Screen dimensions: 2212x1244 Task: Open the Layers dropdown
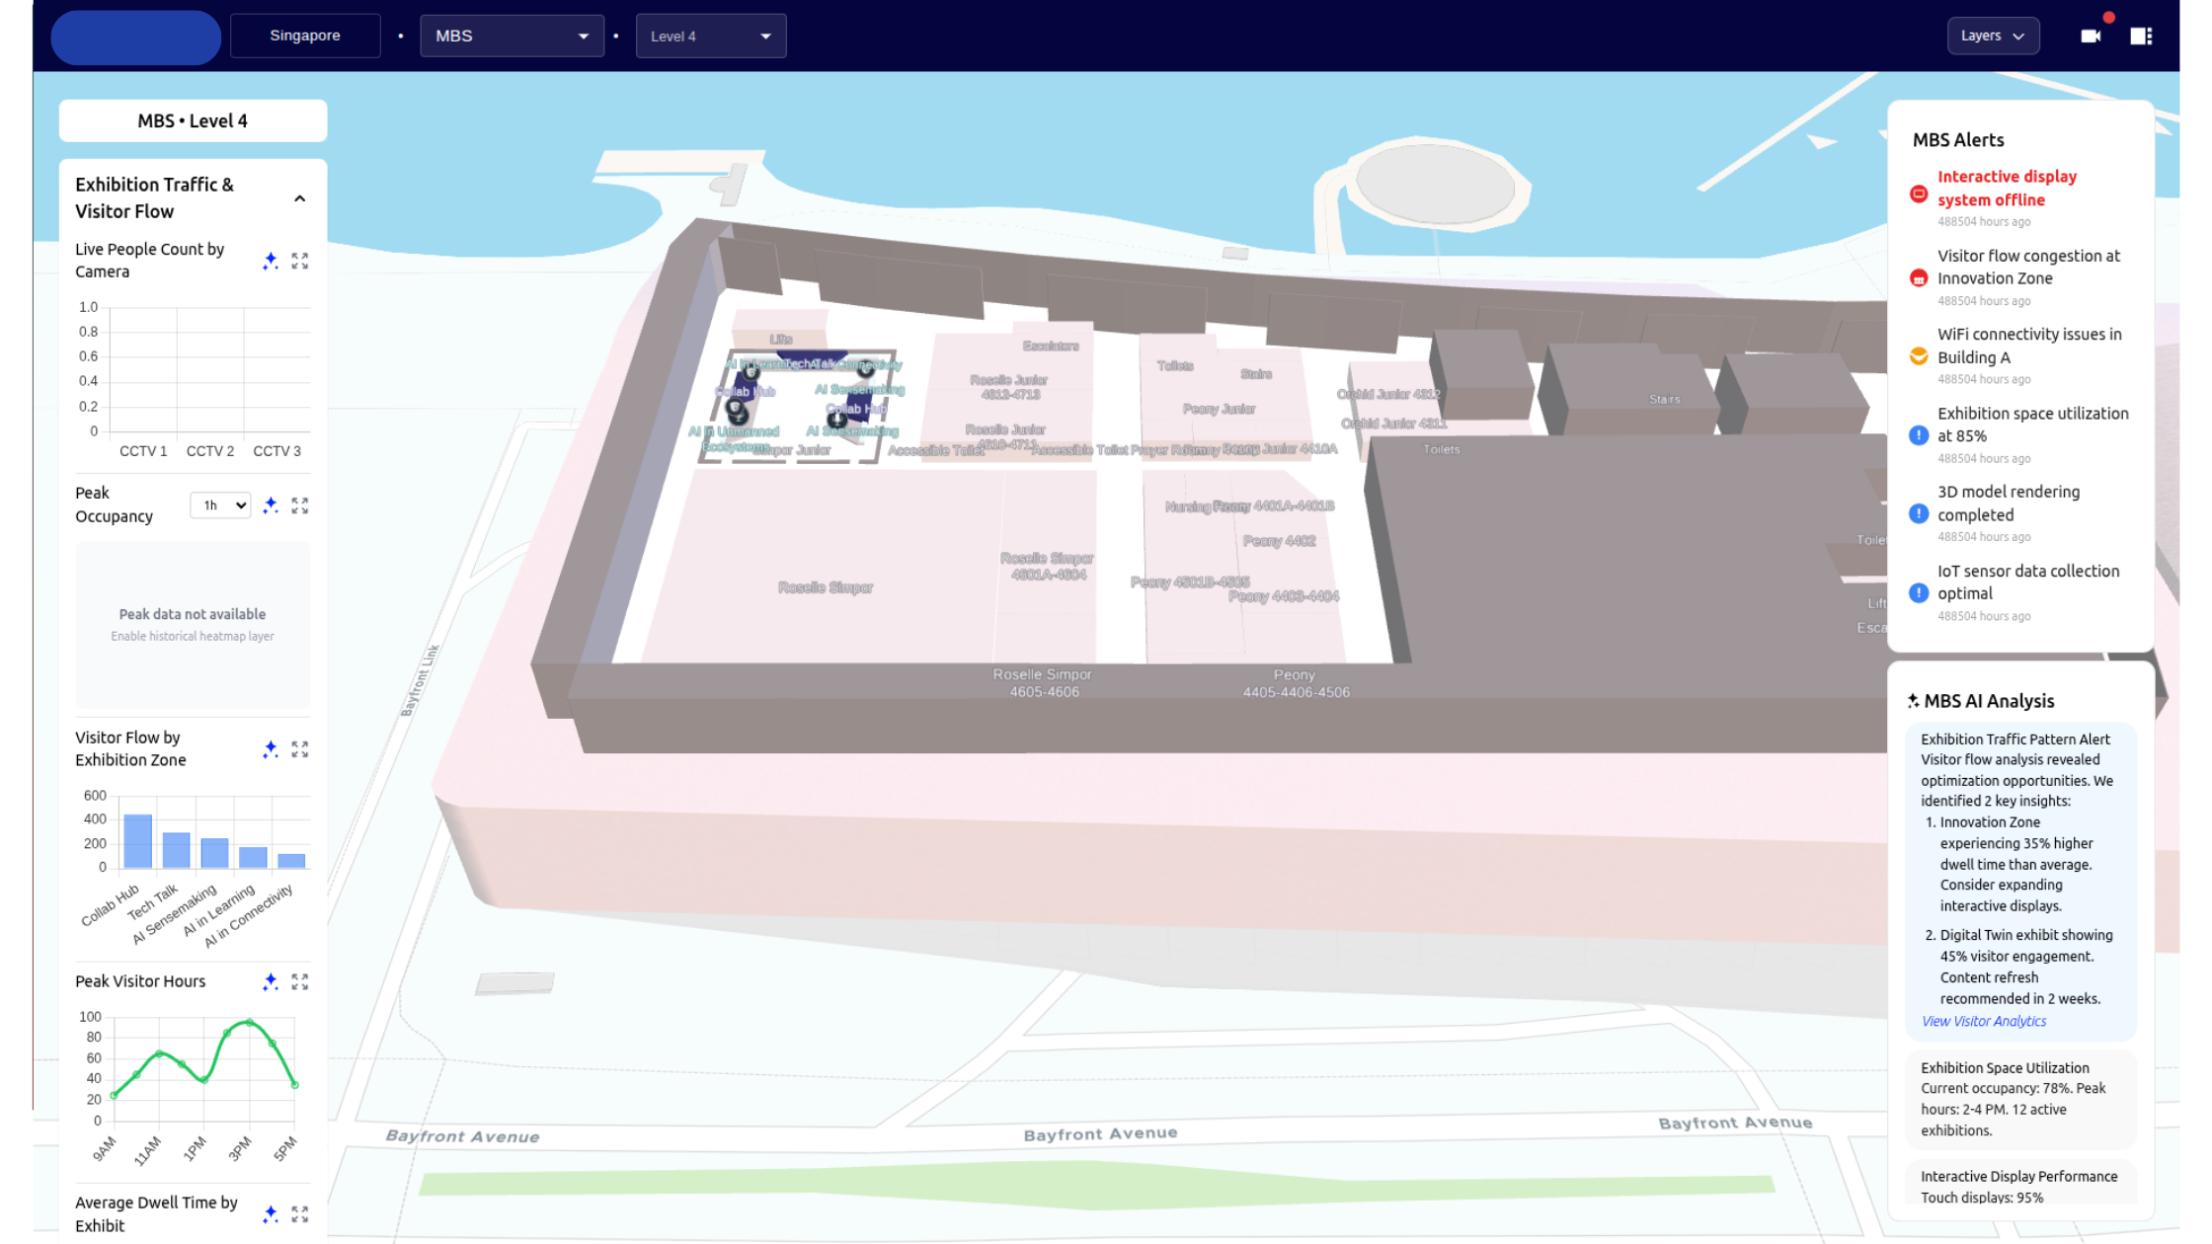click(x=1993, y=36)
